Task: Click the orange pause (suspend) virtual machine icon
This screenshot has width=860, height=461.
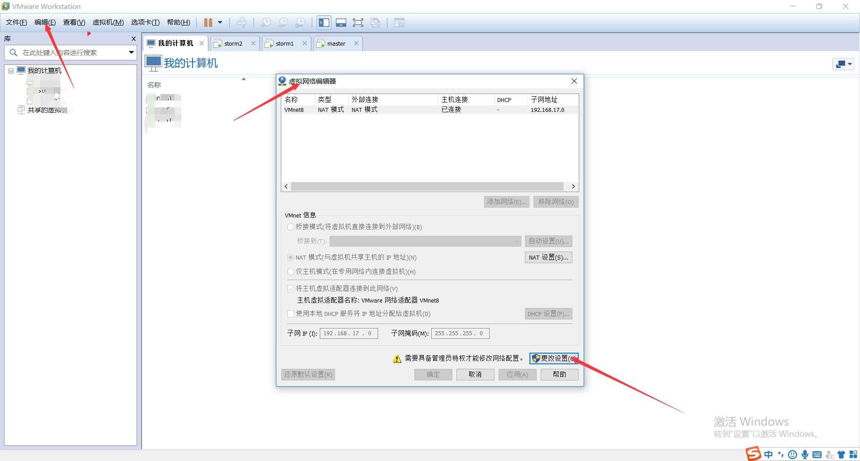Action: (208, 22)
